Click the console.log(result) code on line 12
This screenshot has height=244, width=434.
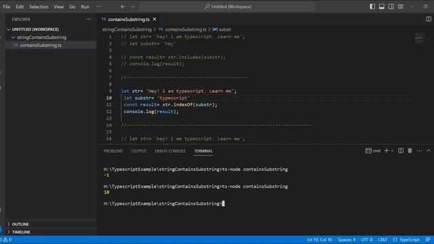pyautogui.click(x=151, y=112)
